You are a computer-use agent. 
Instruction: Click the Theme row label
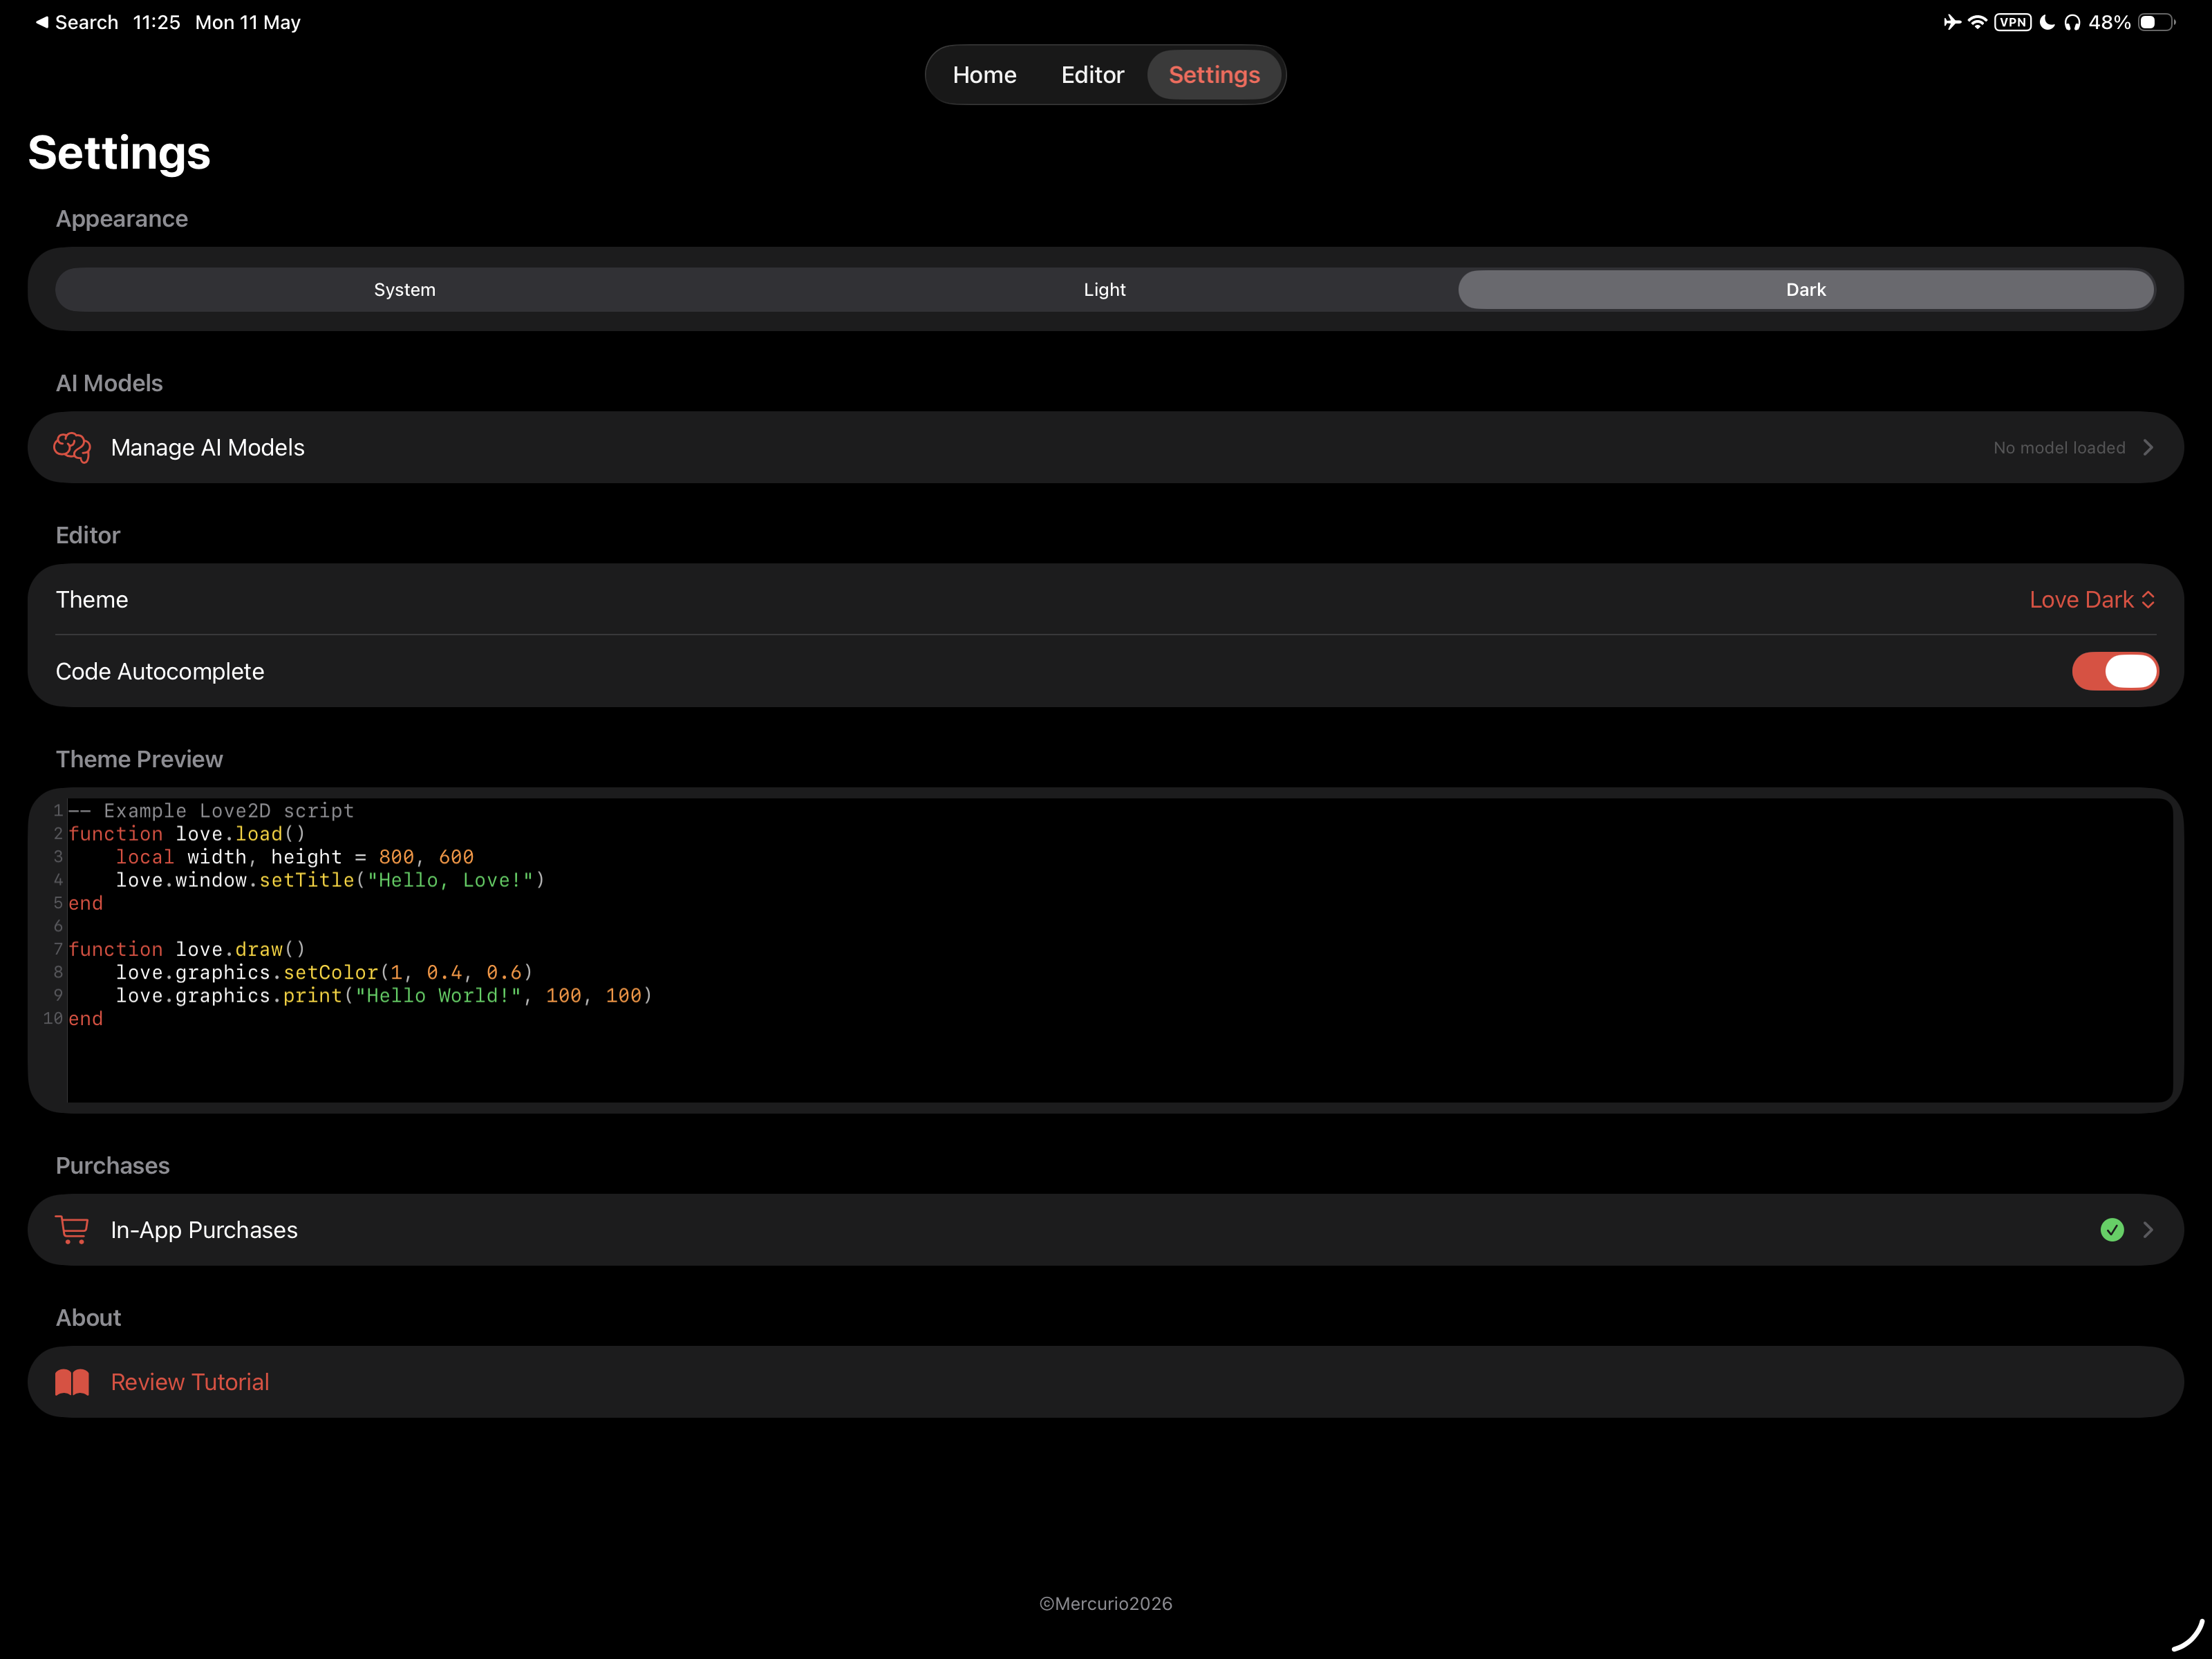(92, 599)
